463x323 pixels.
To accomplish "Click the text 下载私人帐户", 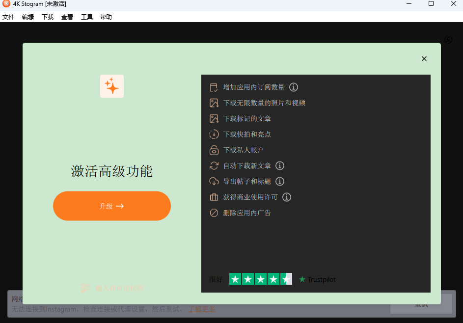I will tap(244, 150).
